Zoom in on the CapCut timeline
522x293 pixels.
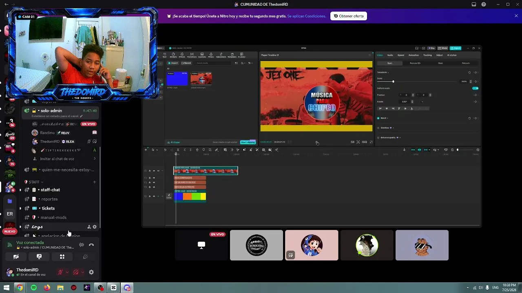coord(478,150)
